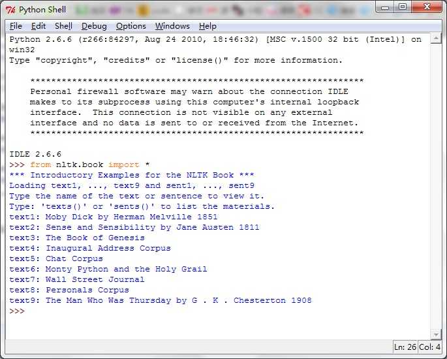Click the "Type: 'texts()' or 'sents()'" line
The width and height of the screenshot is (447, 359).
point(142,206)
